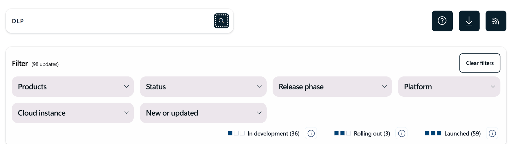The height and width of the screenshot is (144, 512).
Task: Click the In development progress squares
Action: (236, 133)
